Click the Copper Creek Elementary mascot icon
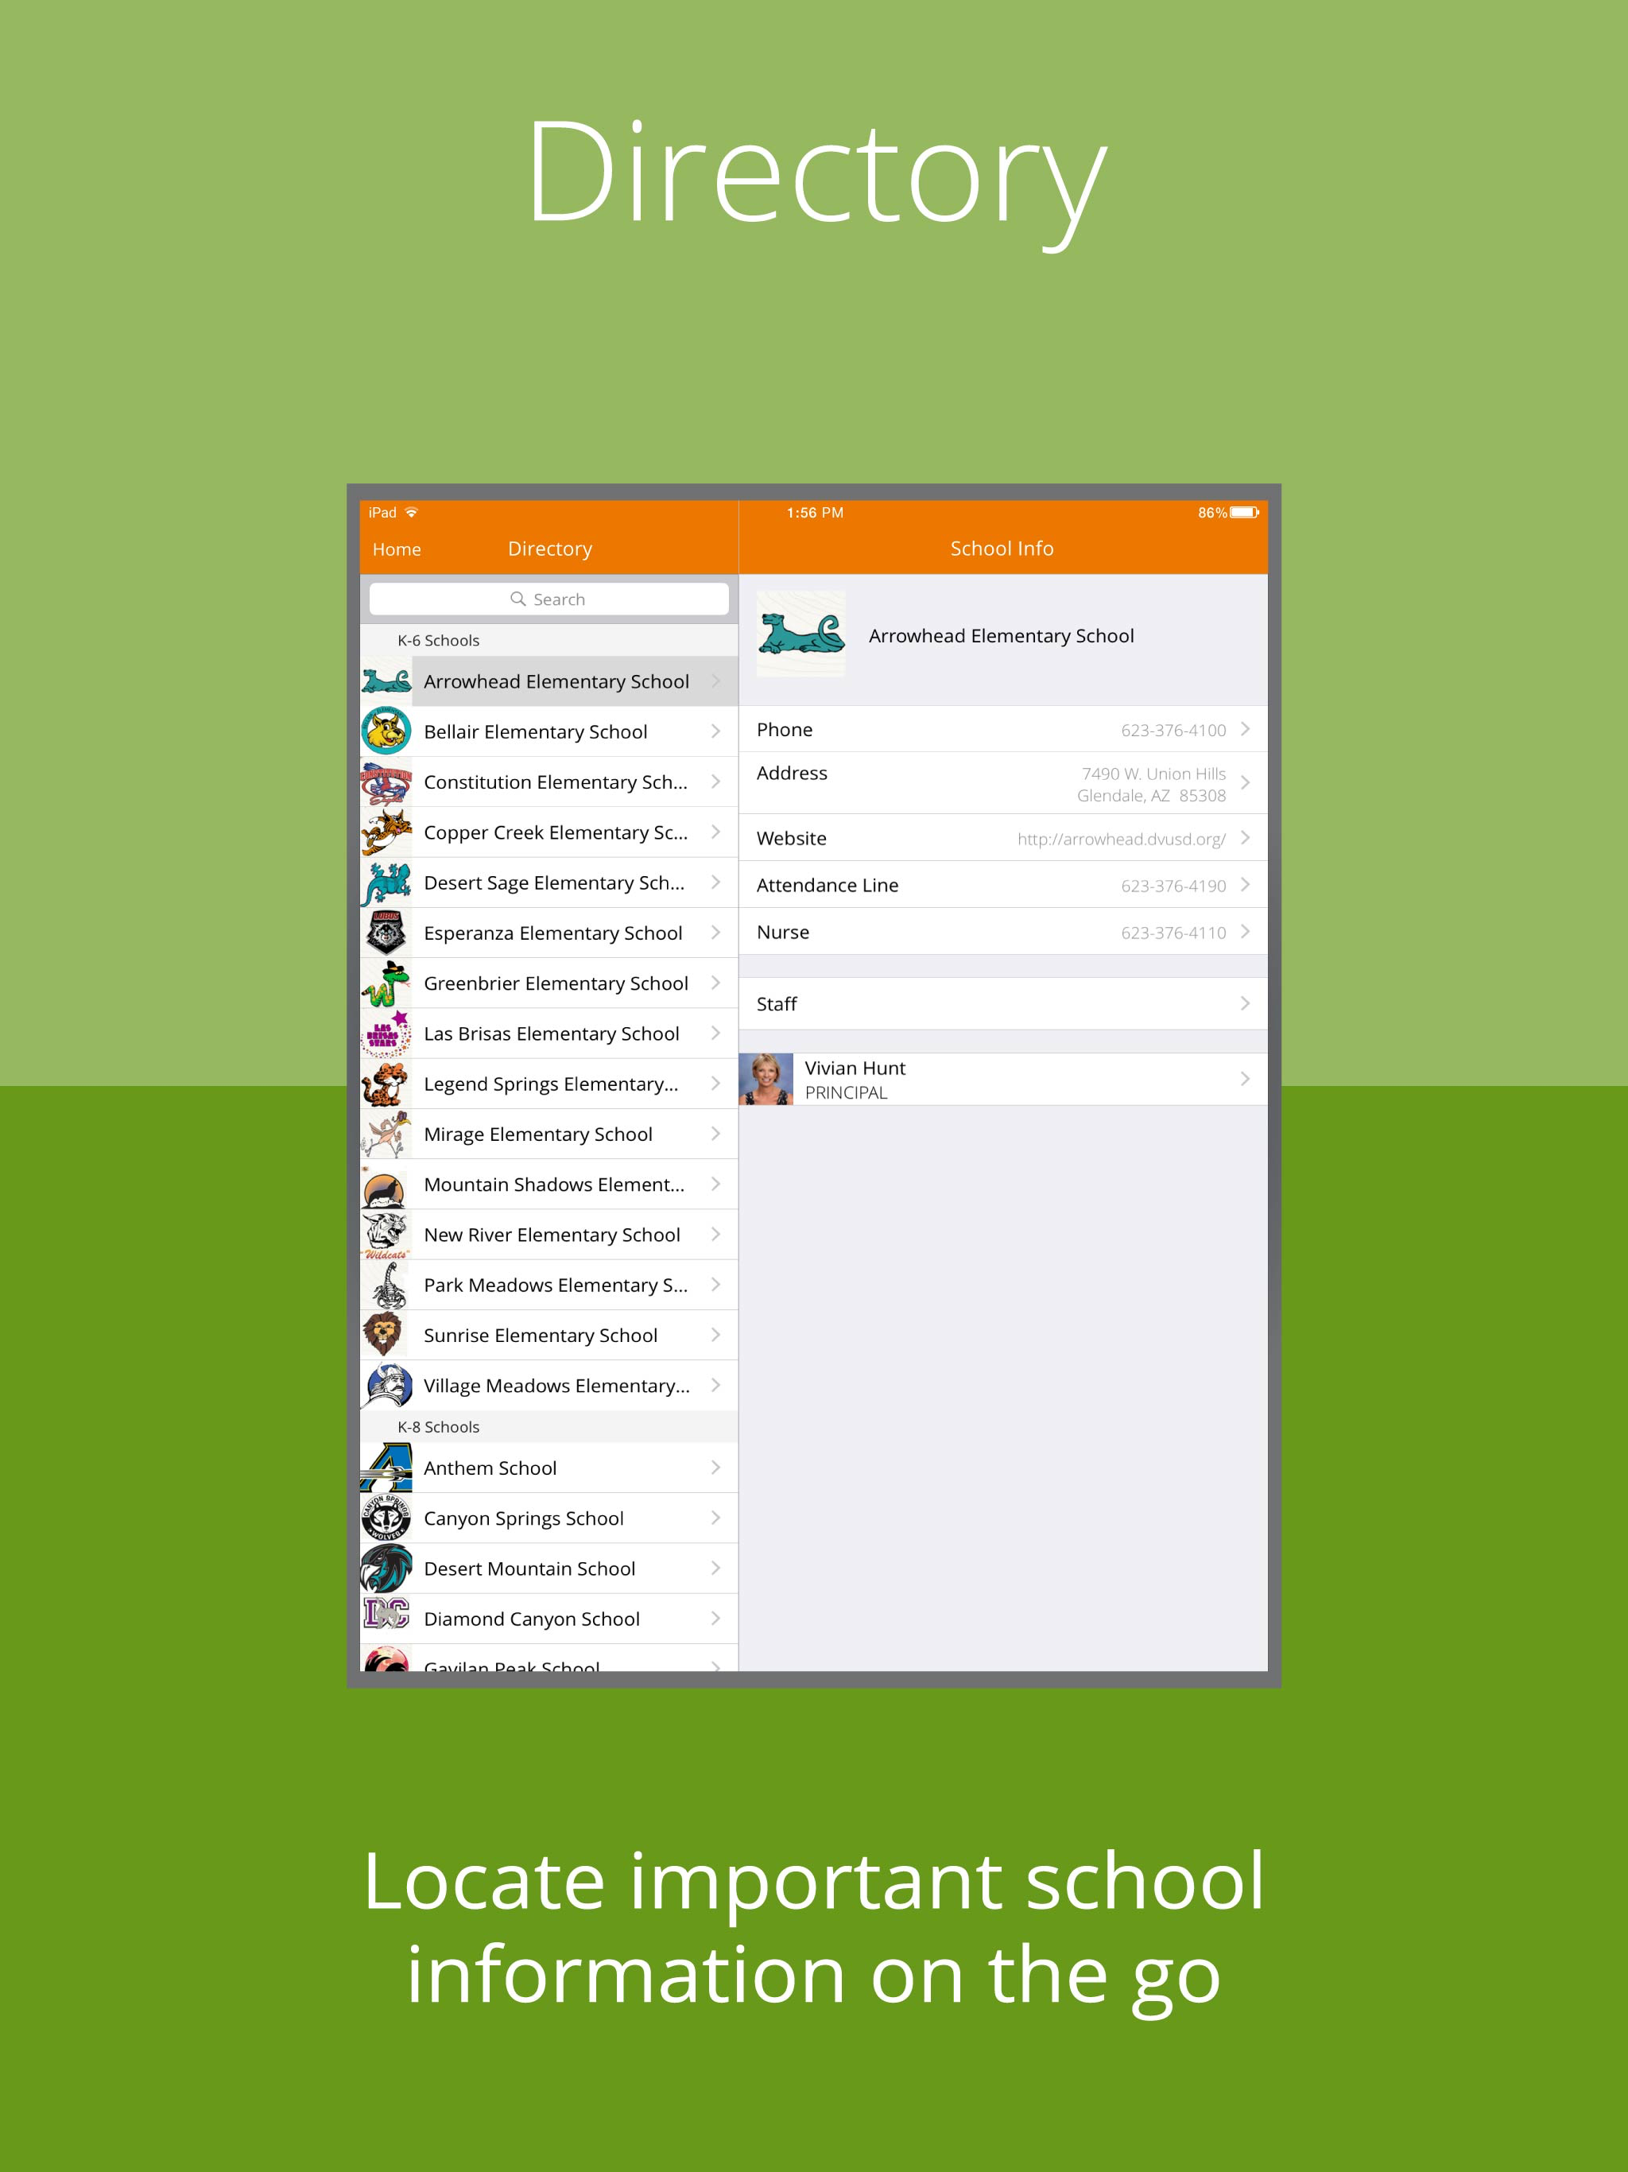The image size is (1628, 2172). pyautogui.click(x=386, y=832)
